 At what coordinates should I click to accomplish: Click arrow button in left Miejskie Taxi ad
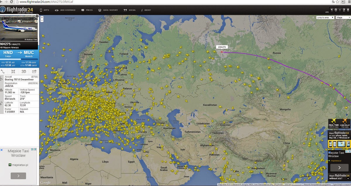(18, 176)
